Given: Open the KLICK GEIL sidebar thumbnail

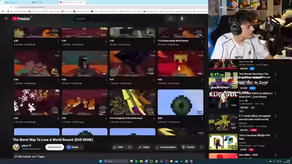Looking at the screenshot, I should tap(223, 101).
